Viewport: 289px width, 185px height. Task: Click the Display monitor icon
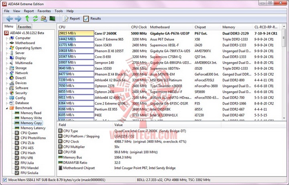tap(12, 58)
